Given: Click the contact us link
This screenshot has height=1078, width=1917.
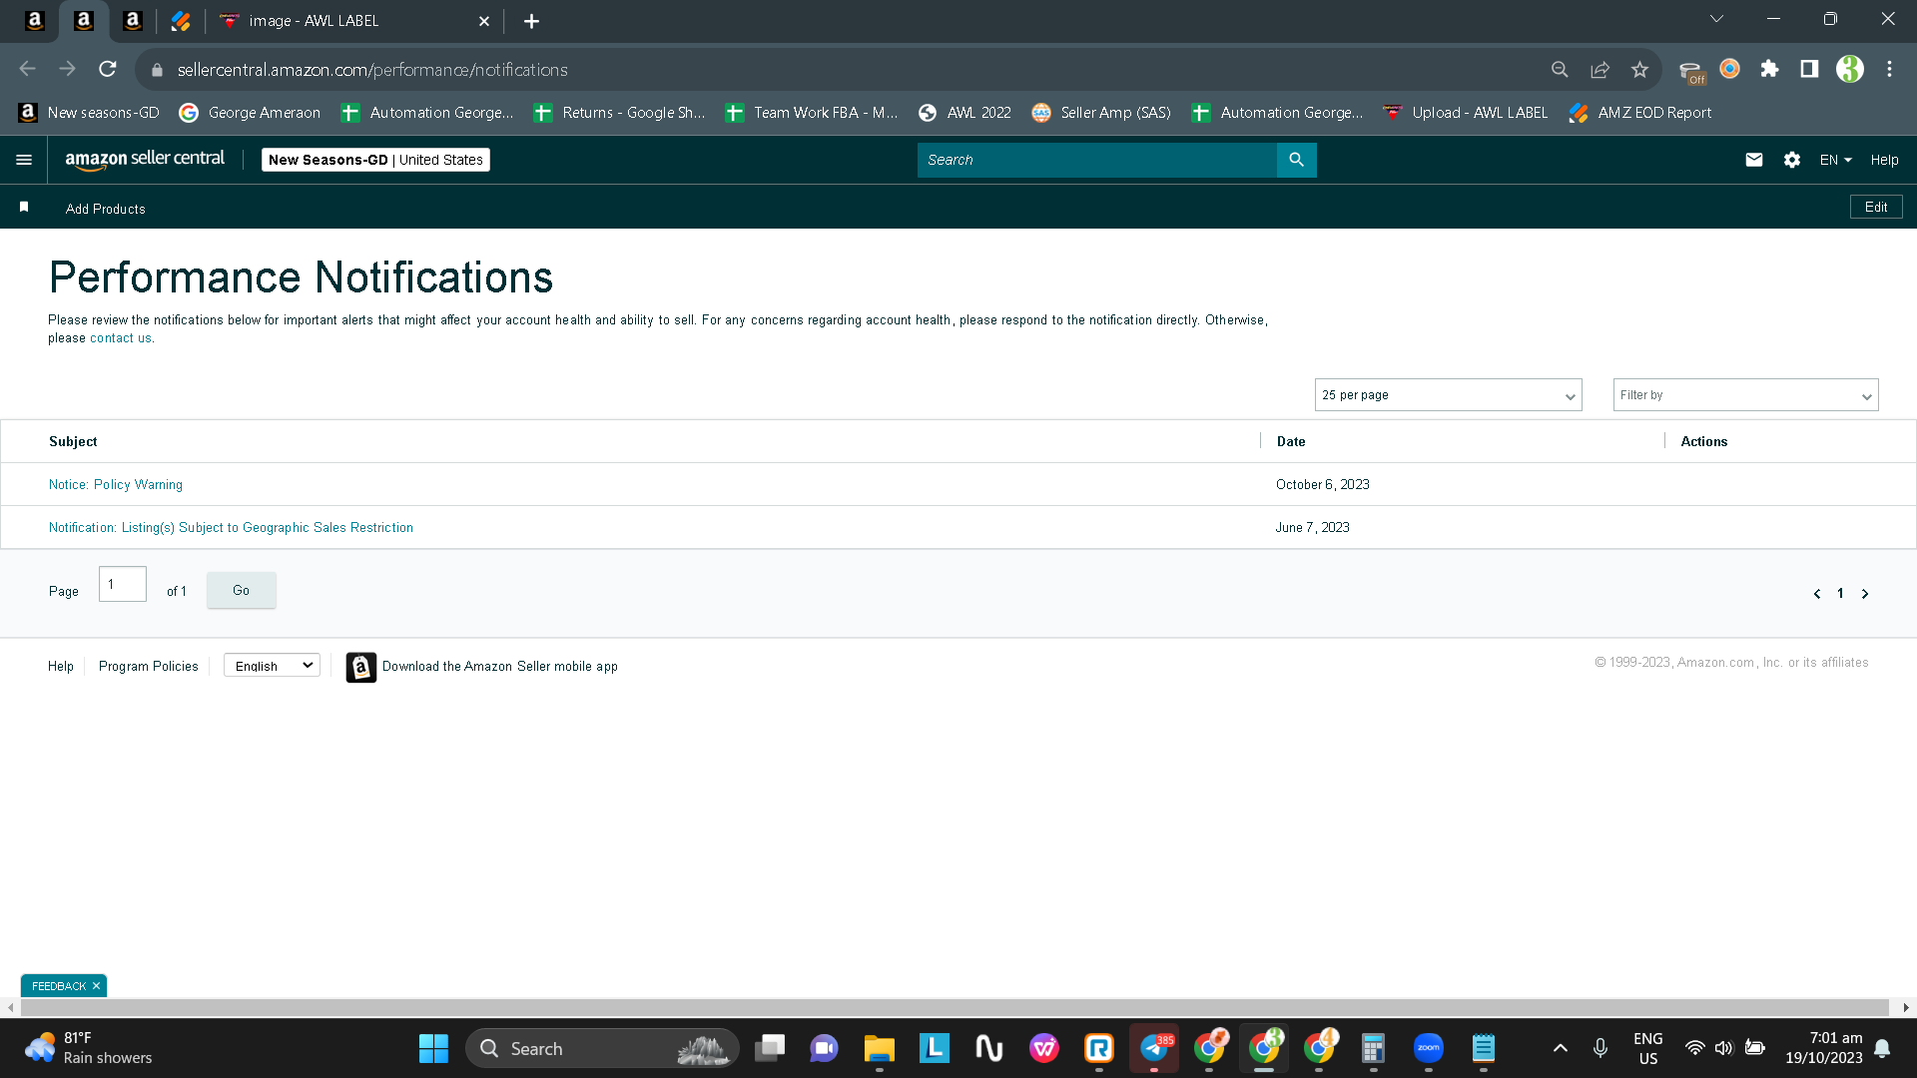Looking at the screenshot, I should coord(121,338).
